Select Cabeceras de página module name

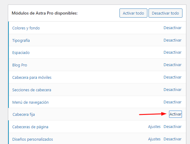pyautogui.click(x=30, y=127)
